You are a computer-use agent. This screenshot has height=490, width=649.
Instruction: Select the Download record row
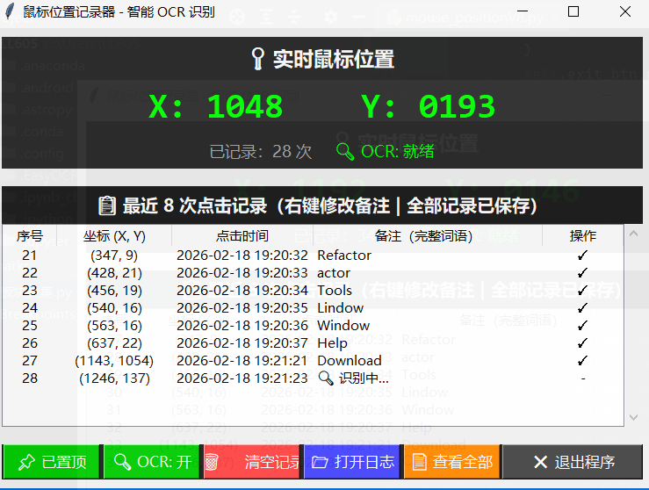tap(349, 361)
